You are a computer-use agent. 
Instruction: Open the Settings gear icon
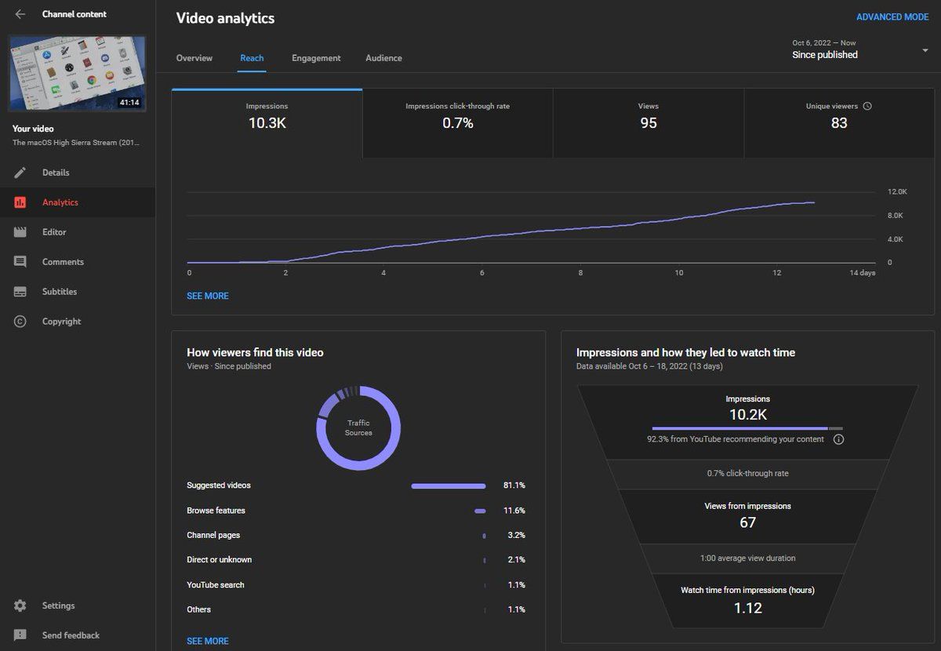(x=20, y=606)
